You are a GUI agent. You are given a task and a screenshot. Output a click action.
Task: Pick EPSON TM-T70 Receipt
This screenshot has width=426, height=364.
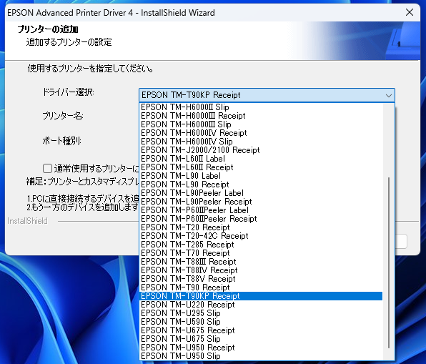coord(261,253)
